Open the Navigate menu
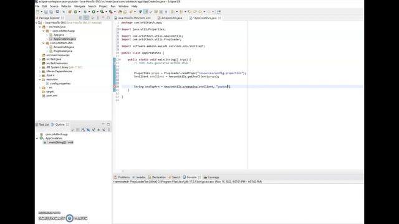Screen dimensions: 399x224 [x=80, y=6]
